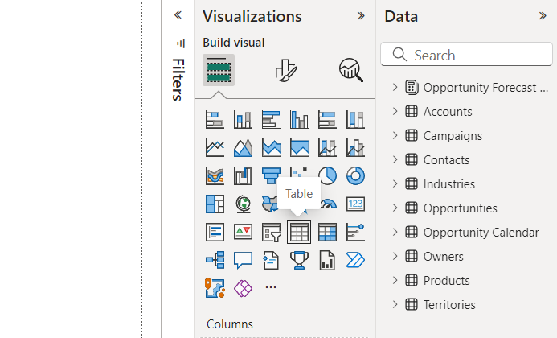This screenshot has width=557, height=338.
Task: Expand the Products table
Action: pyautogui.click(x=395, y=281)
